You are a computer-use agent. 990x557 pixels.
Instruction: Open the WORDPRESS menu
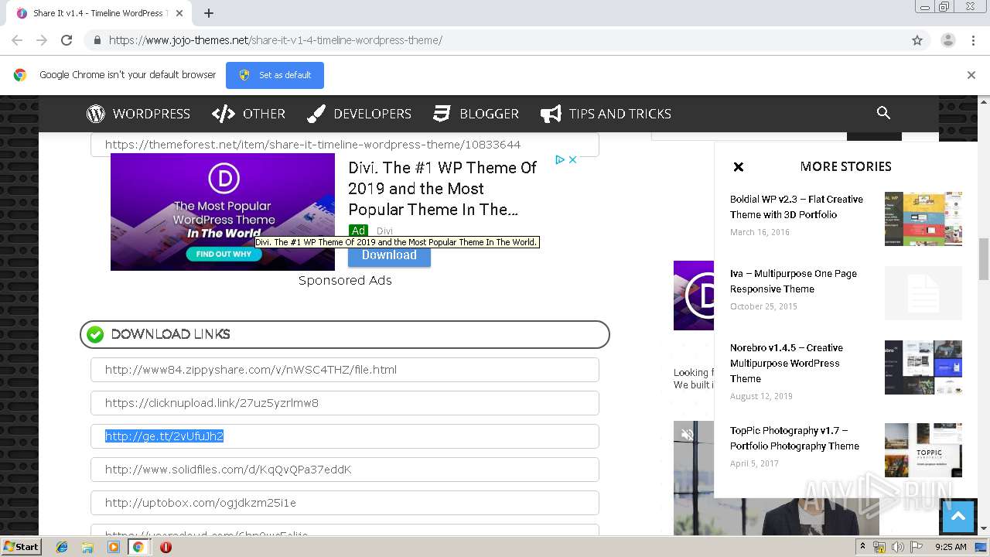pos(138,114)
